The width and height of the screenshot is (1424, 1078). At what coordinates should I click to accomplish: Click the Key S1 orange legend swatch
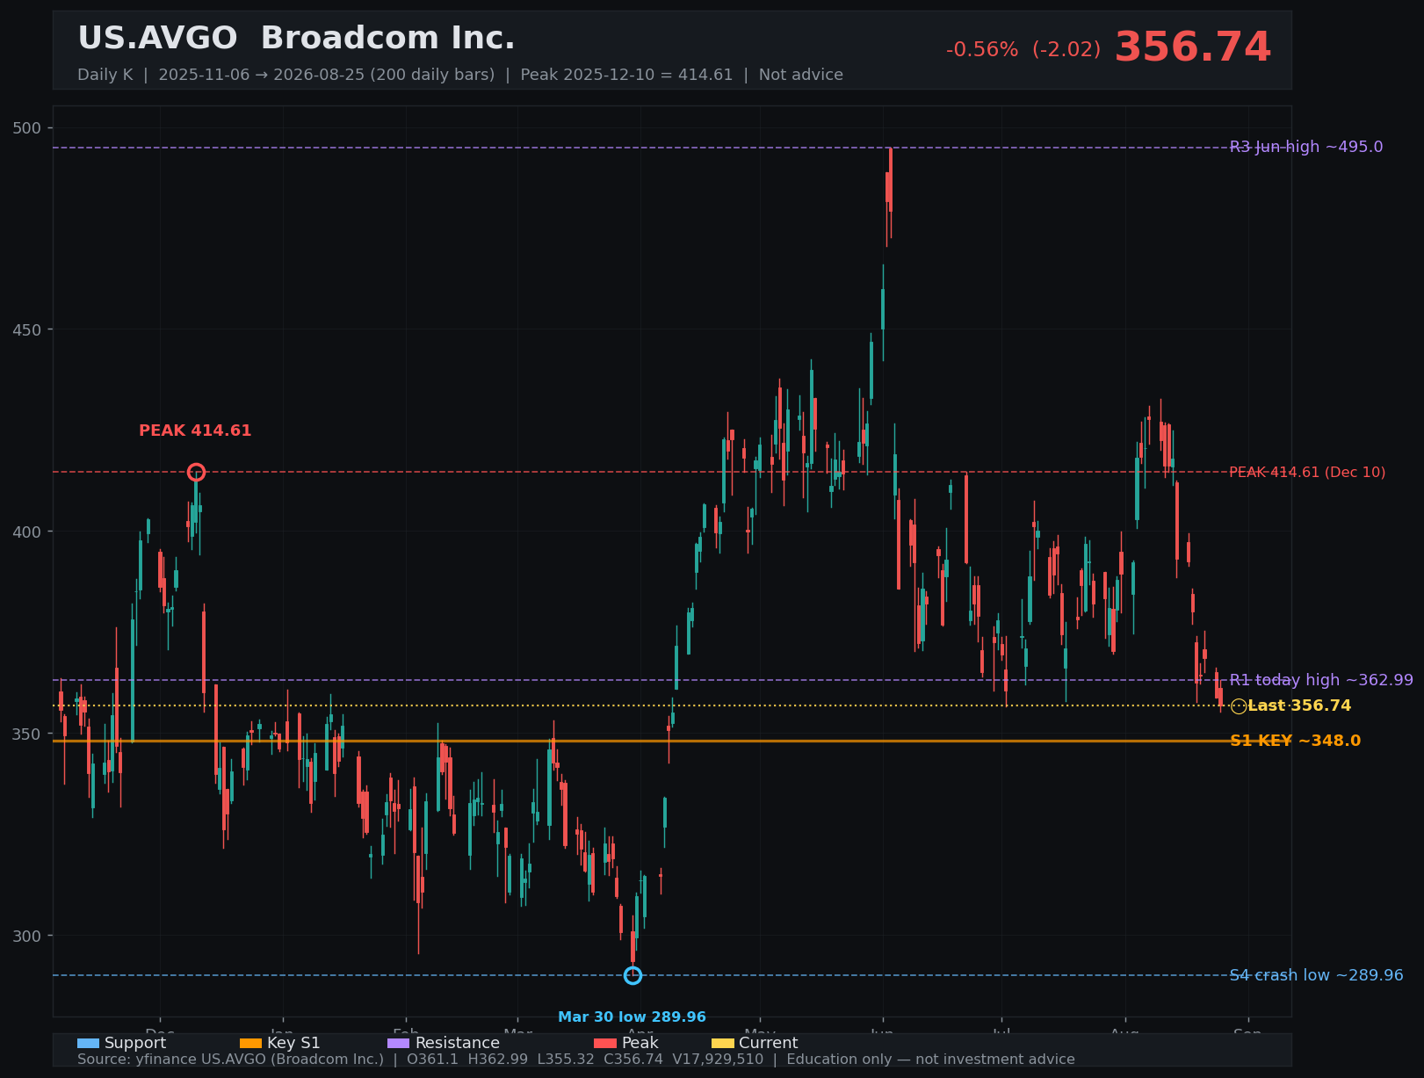pos(250,1044)
